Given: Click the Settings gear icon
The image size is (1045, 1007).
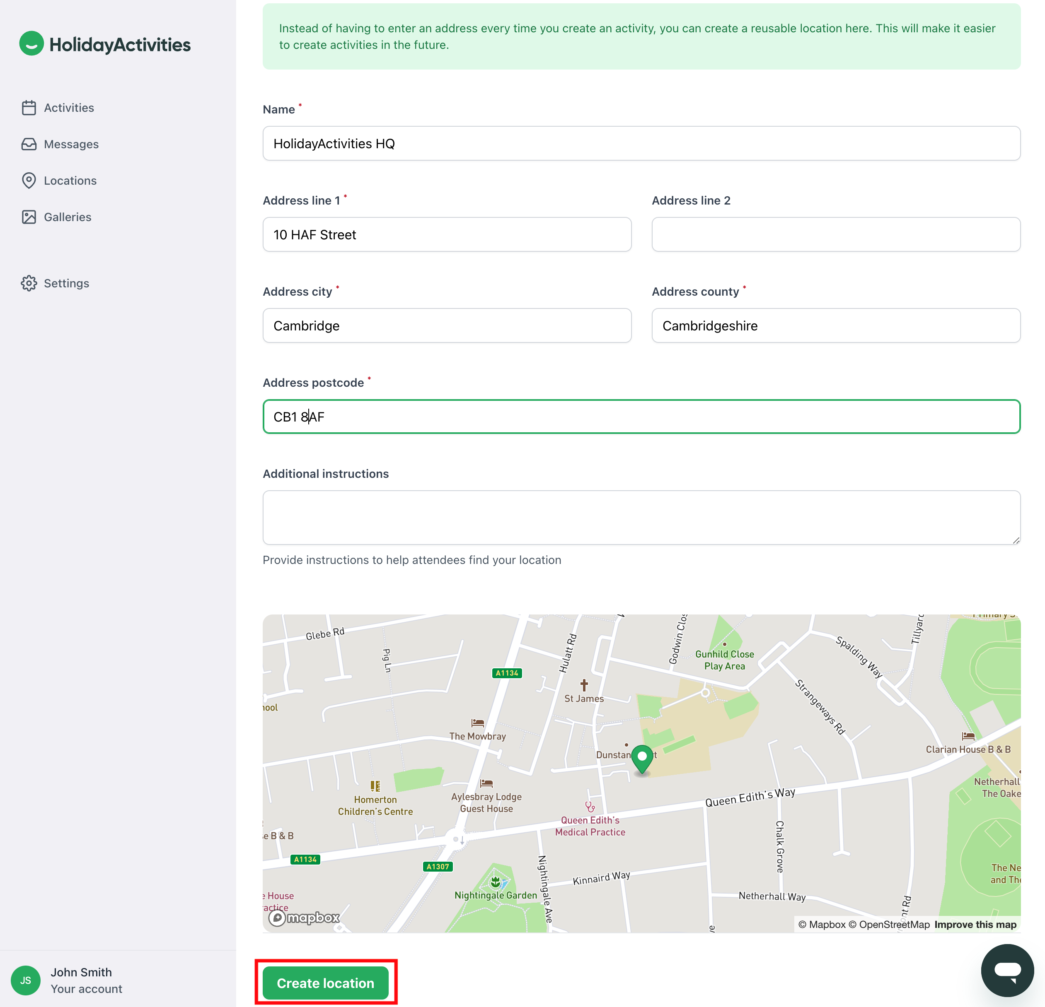Looking at the screenshot, I should [29, 284].
